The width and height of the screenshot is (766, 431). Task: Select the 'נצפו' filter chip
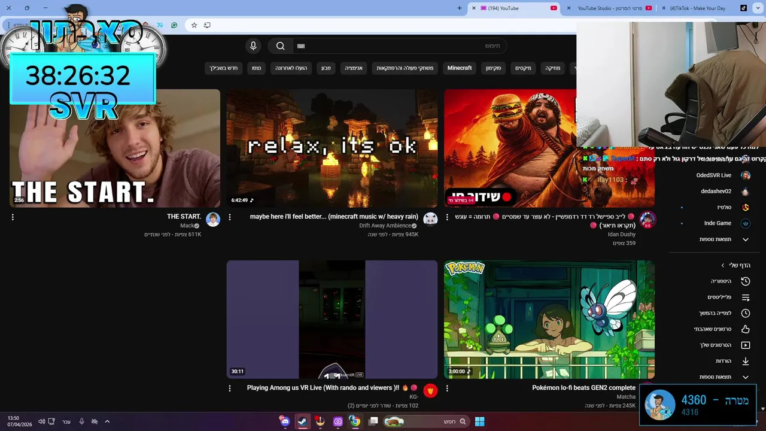coord(256,68)
